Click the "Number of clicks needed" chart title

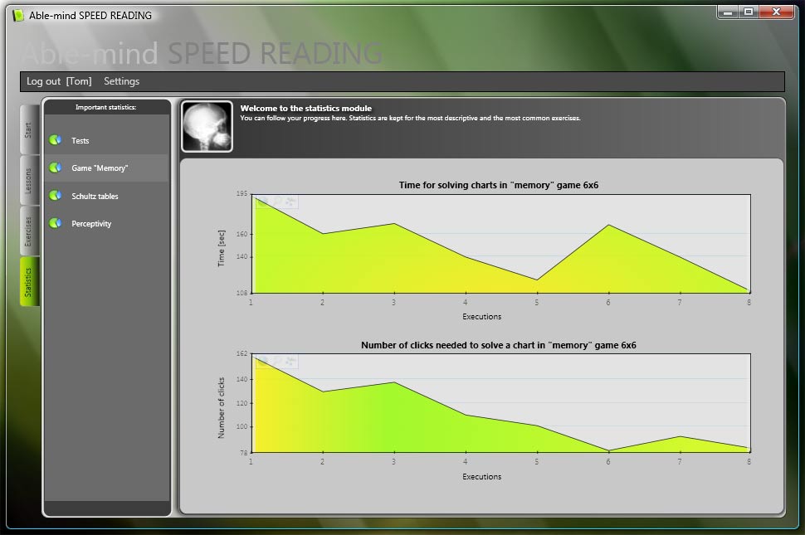pos(499,345)
